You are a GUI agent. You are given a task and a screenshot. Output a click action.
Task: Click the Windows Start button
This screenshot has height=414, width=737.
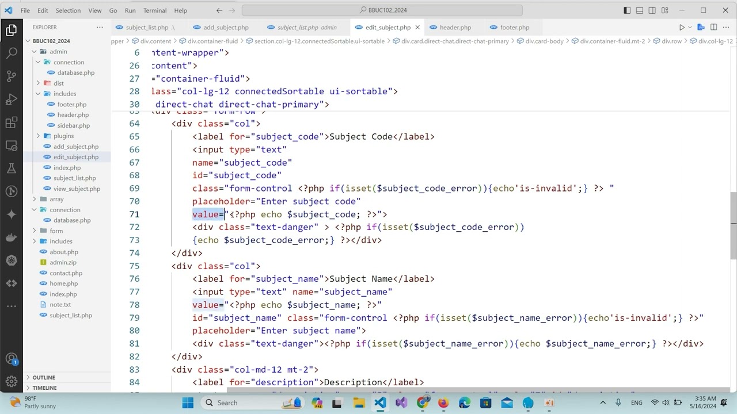[x=188, y=402]
